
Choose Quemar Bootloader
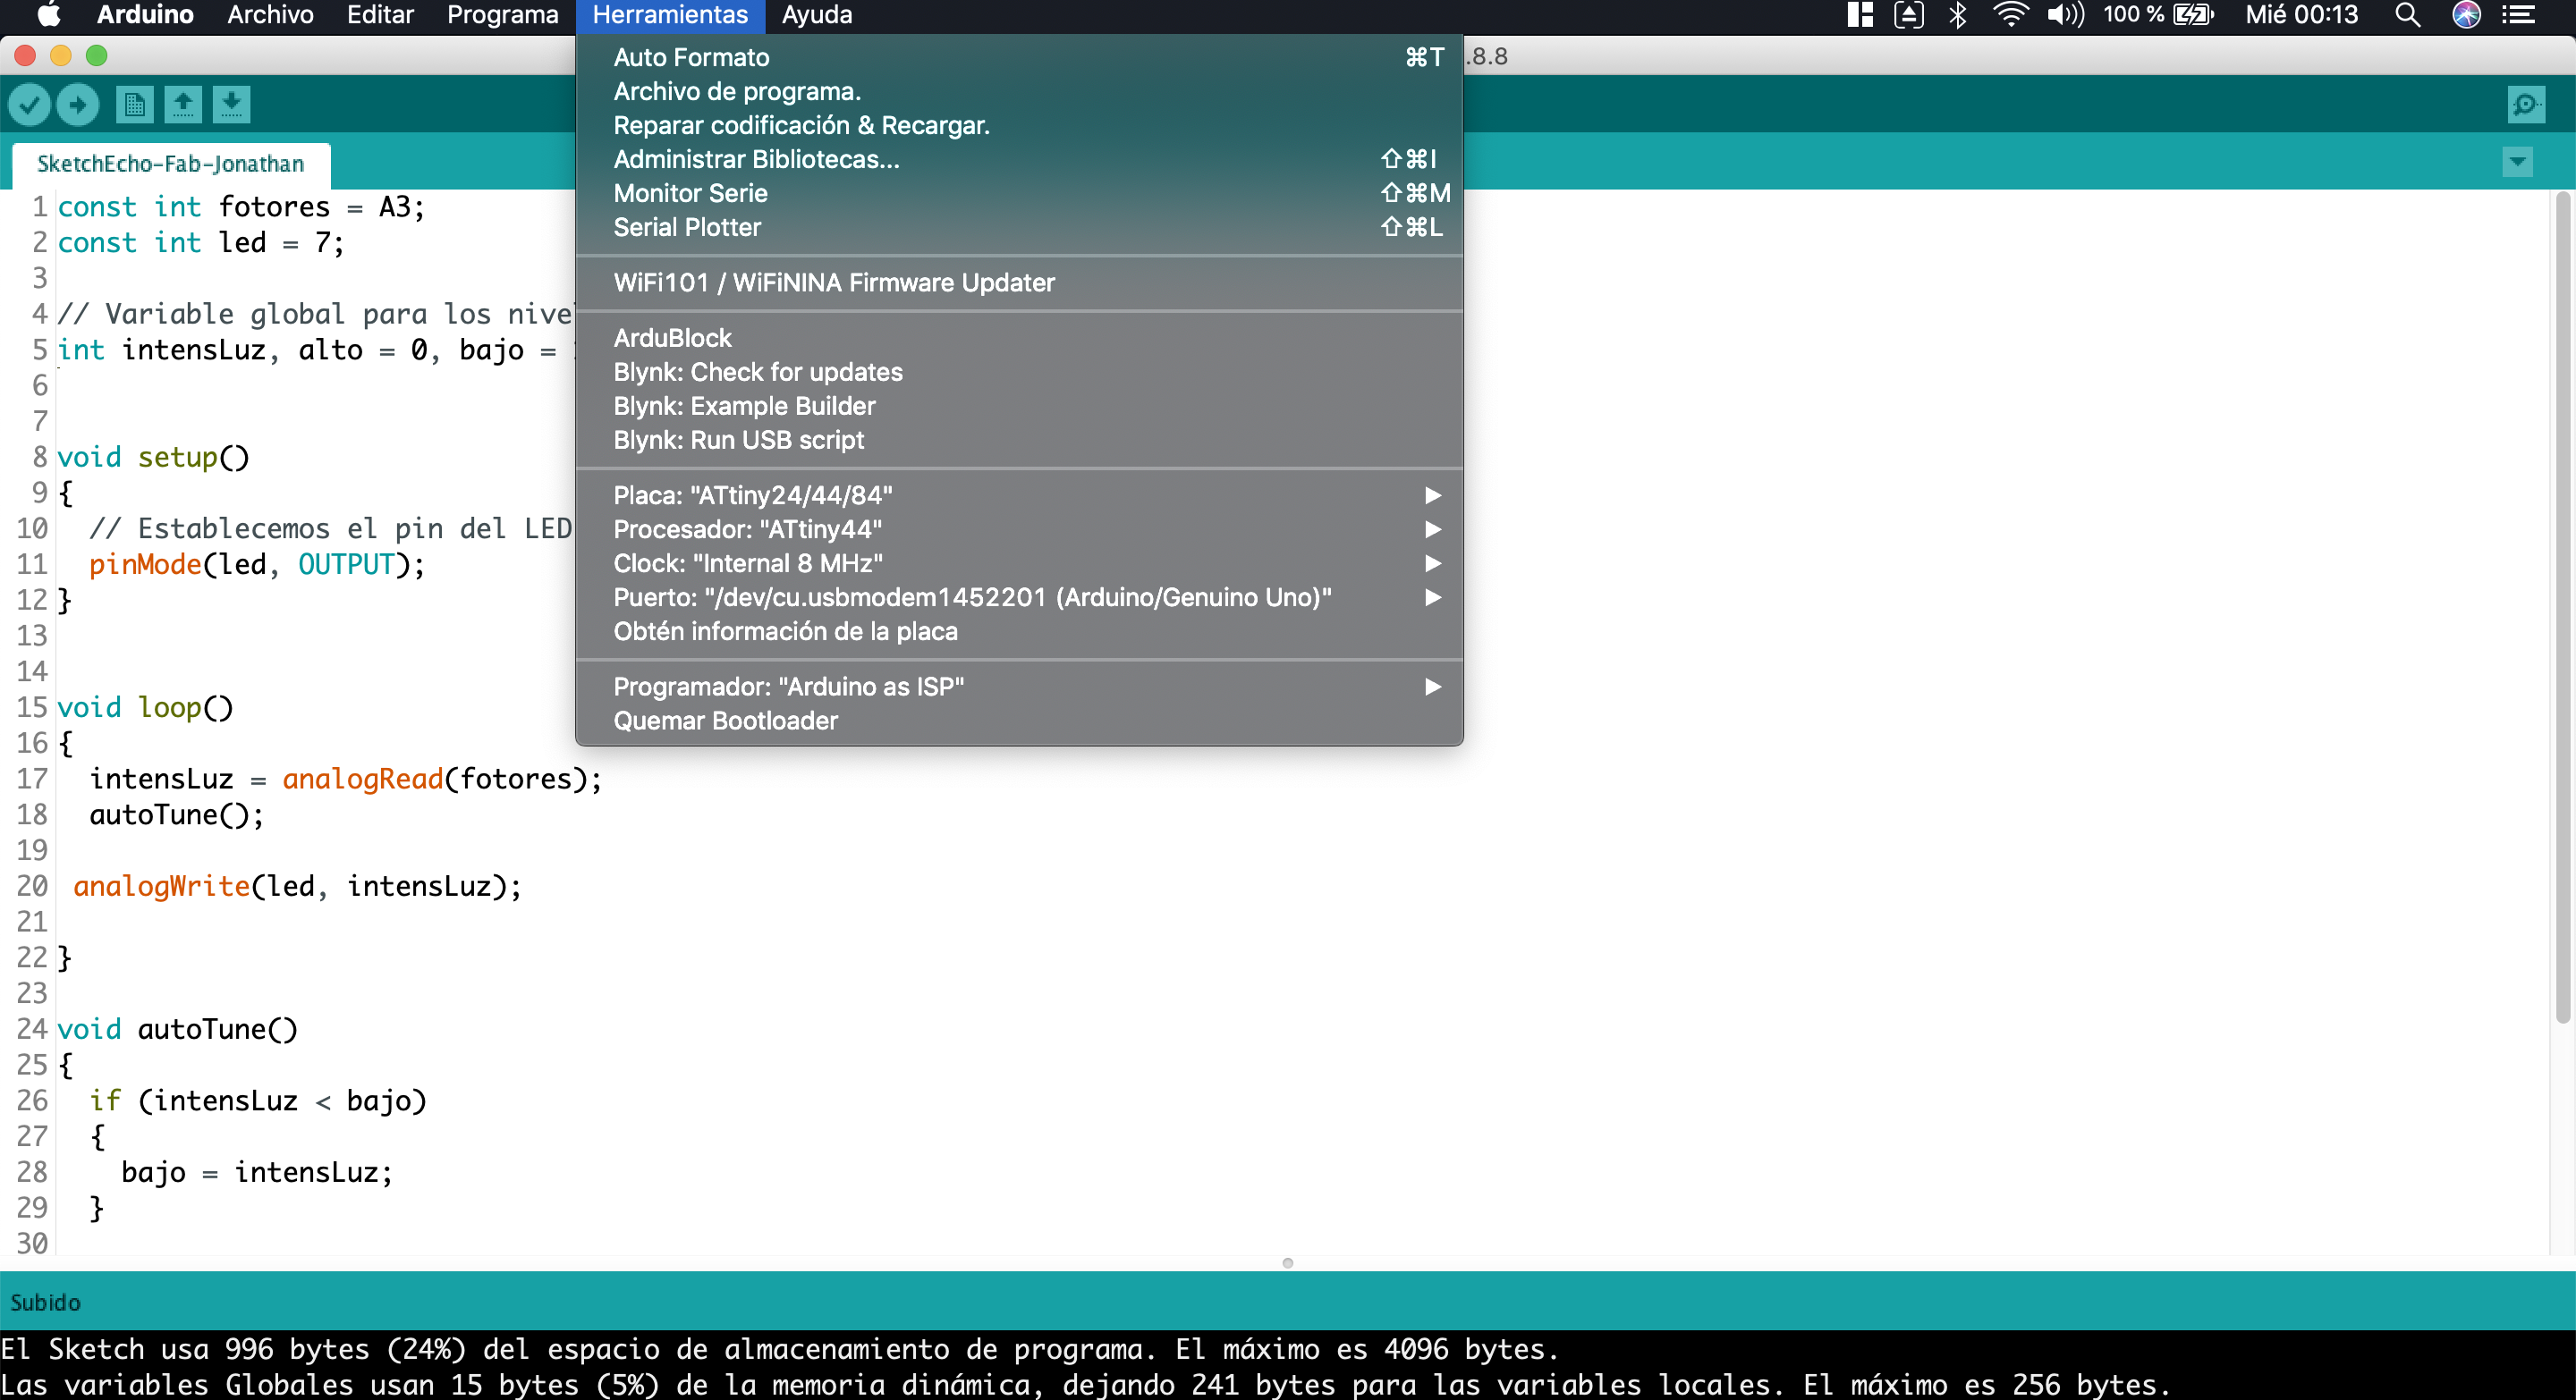pyautogui.click(x=1019, y=721)
